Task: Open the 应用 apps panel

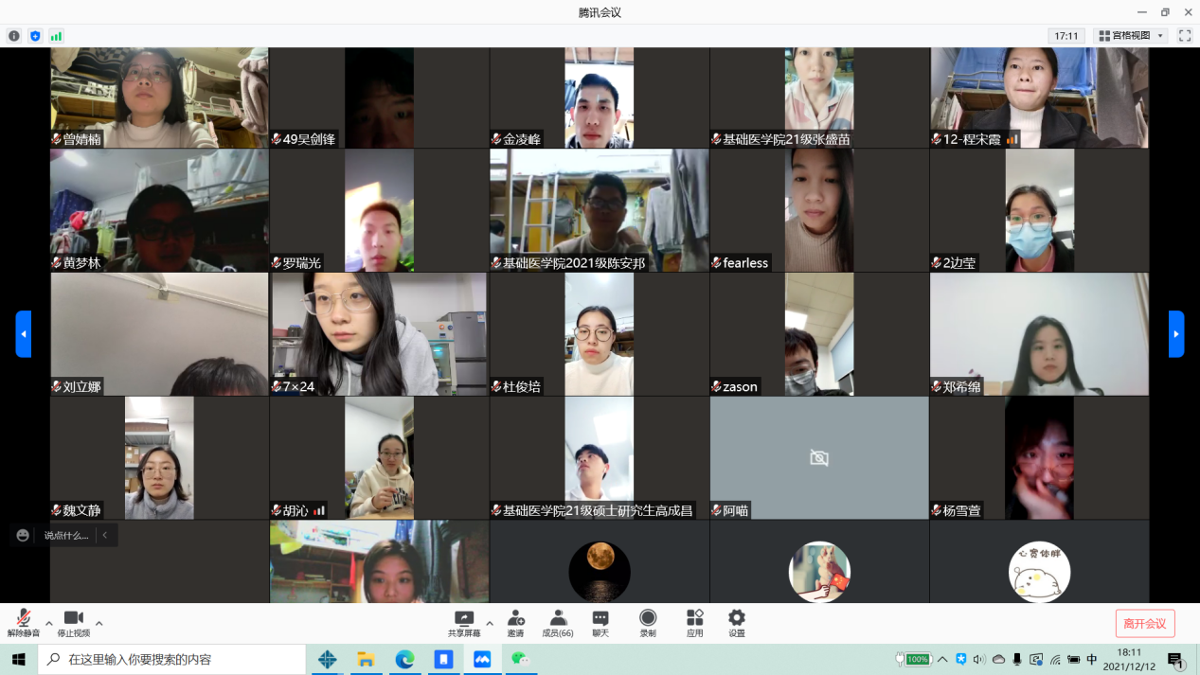Action: pyautogui.click(x=694, y=623)
